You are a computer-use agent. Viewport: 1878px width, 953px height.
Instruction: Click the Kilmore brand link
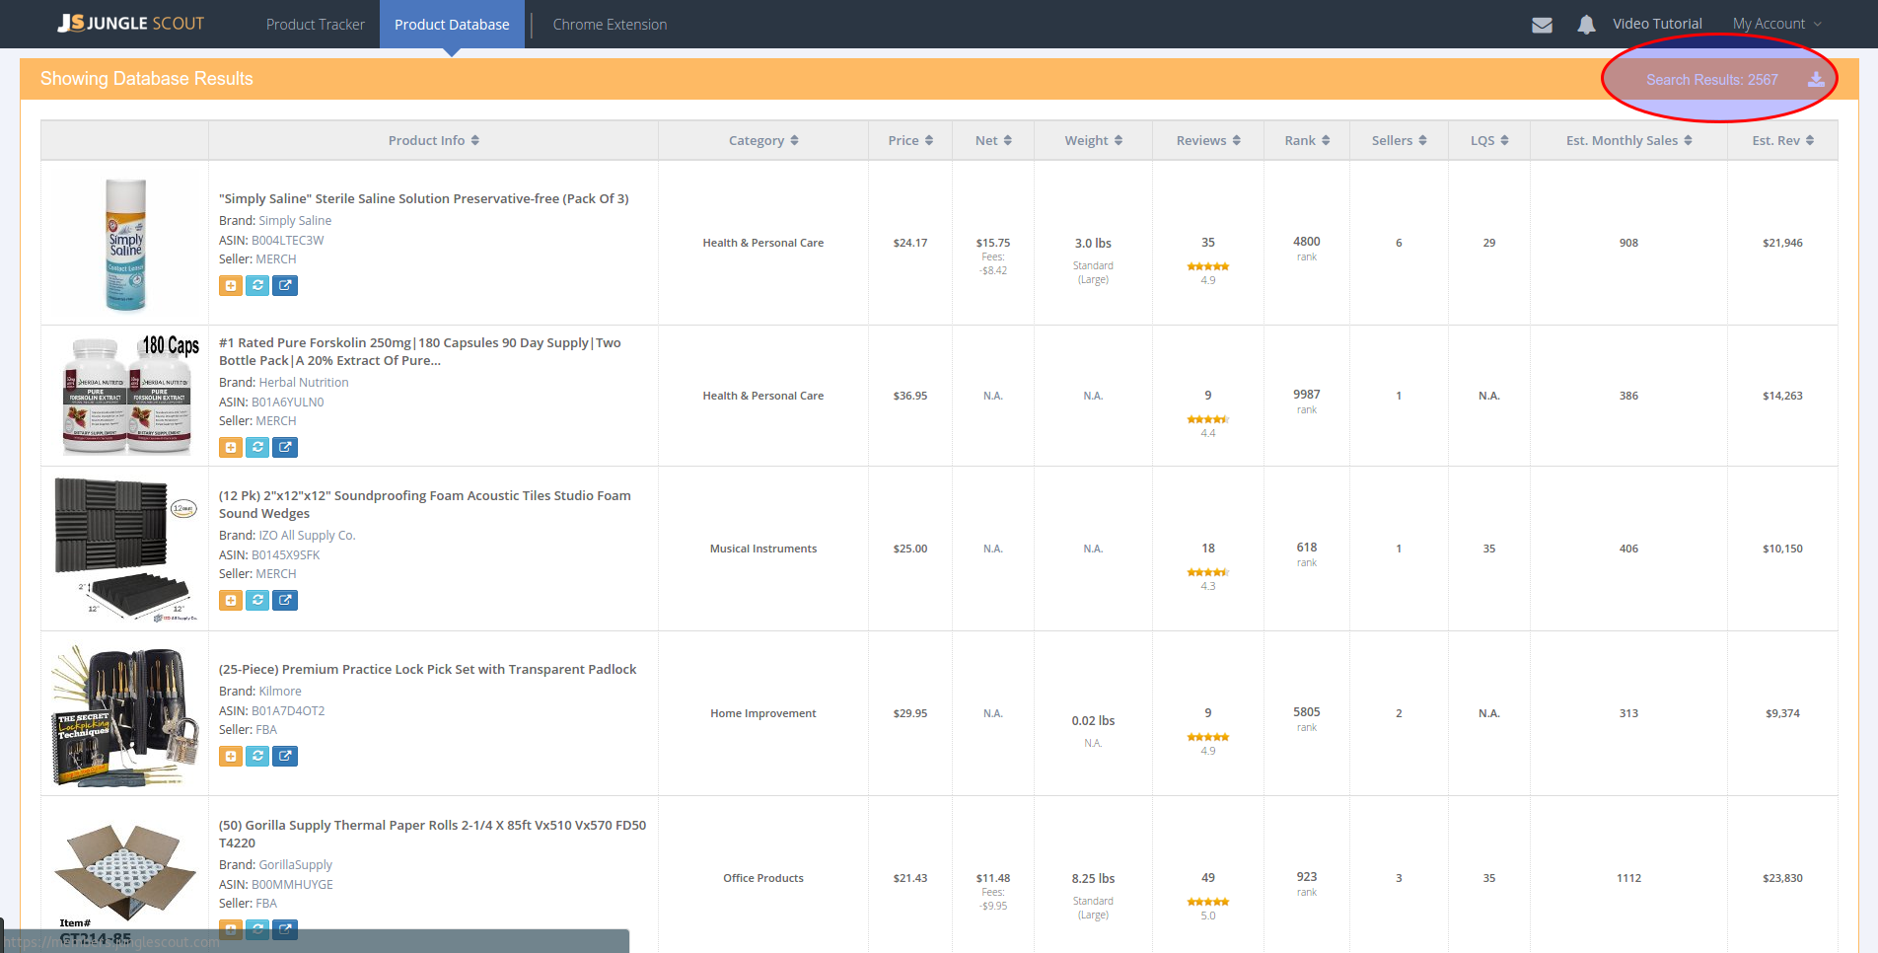(280, 692)
